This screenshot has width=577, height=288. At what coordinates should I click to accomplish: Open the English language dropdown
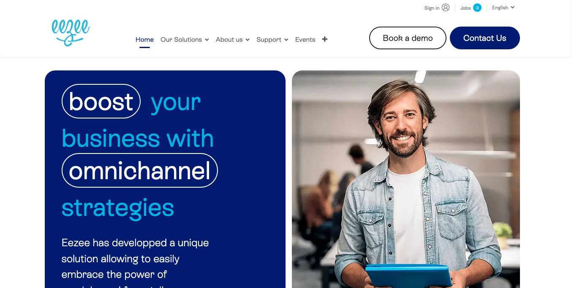click(x=503, y=8)
